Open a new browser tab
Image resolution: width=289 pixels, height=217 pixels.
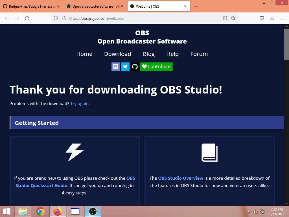[x=196, y=6]
